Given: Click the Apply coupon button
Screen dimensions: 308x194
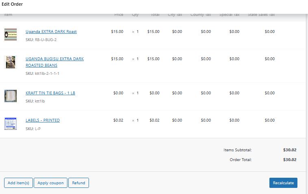Looking at the screenshot, I should click(50, 183).
